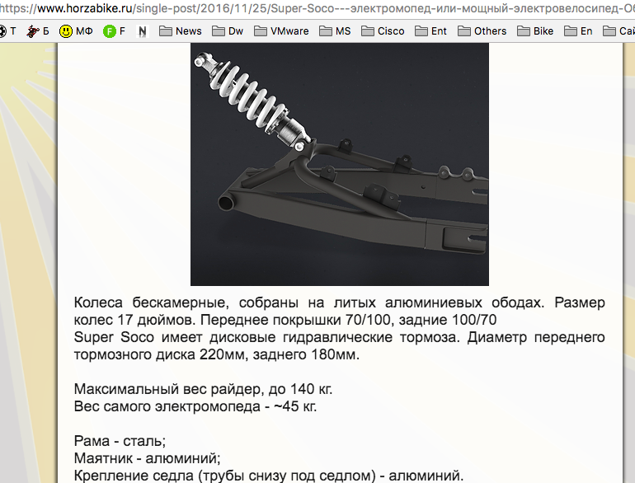This screenshot has height=483, width=635.
Task: Open the Bike bookmarks folder
Action: click(x=535, y=31)
